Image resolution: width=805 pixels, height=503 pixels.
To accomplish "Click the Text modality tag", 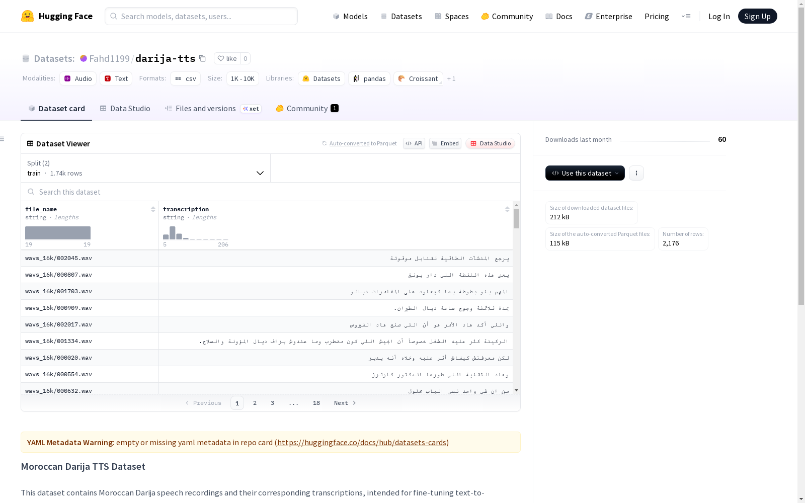I will 116,78.
